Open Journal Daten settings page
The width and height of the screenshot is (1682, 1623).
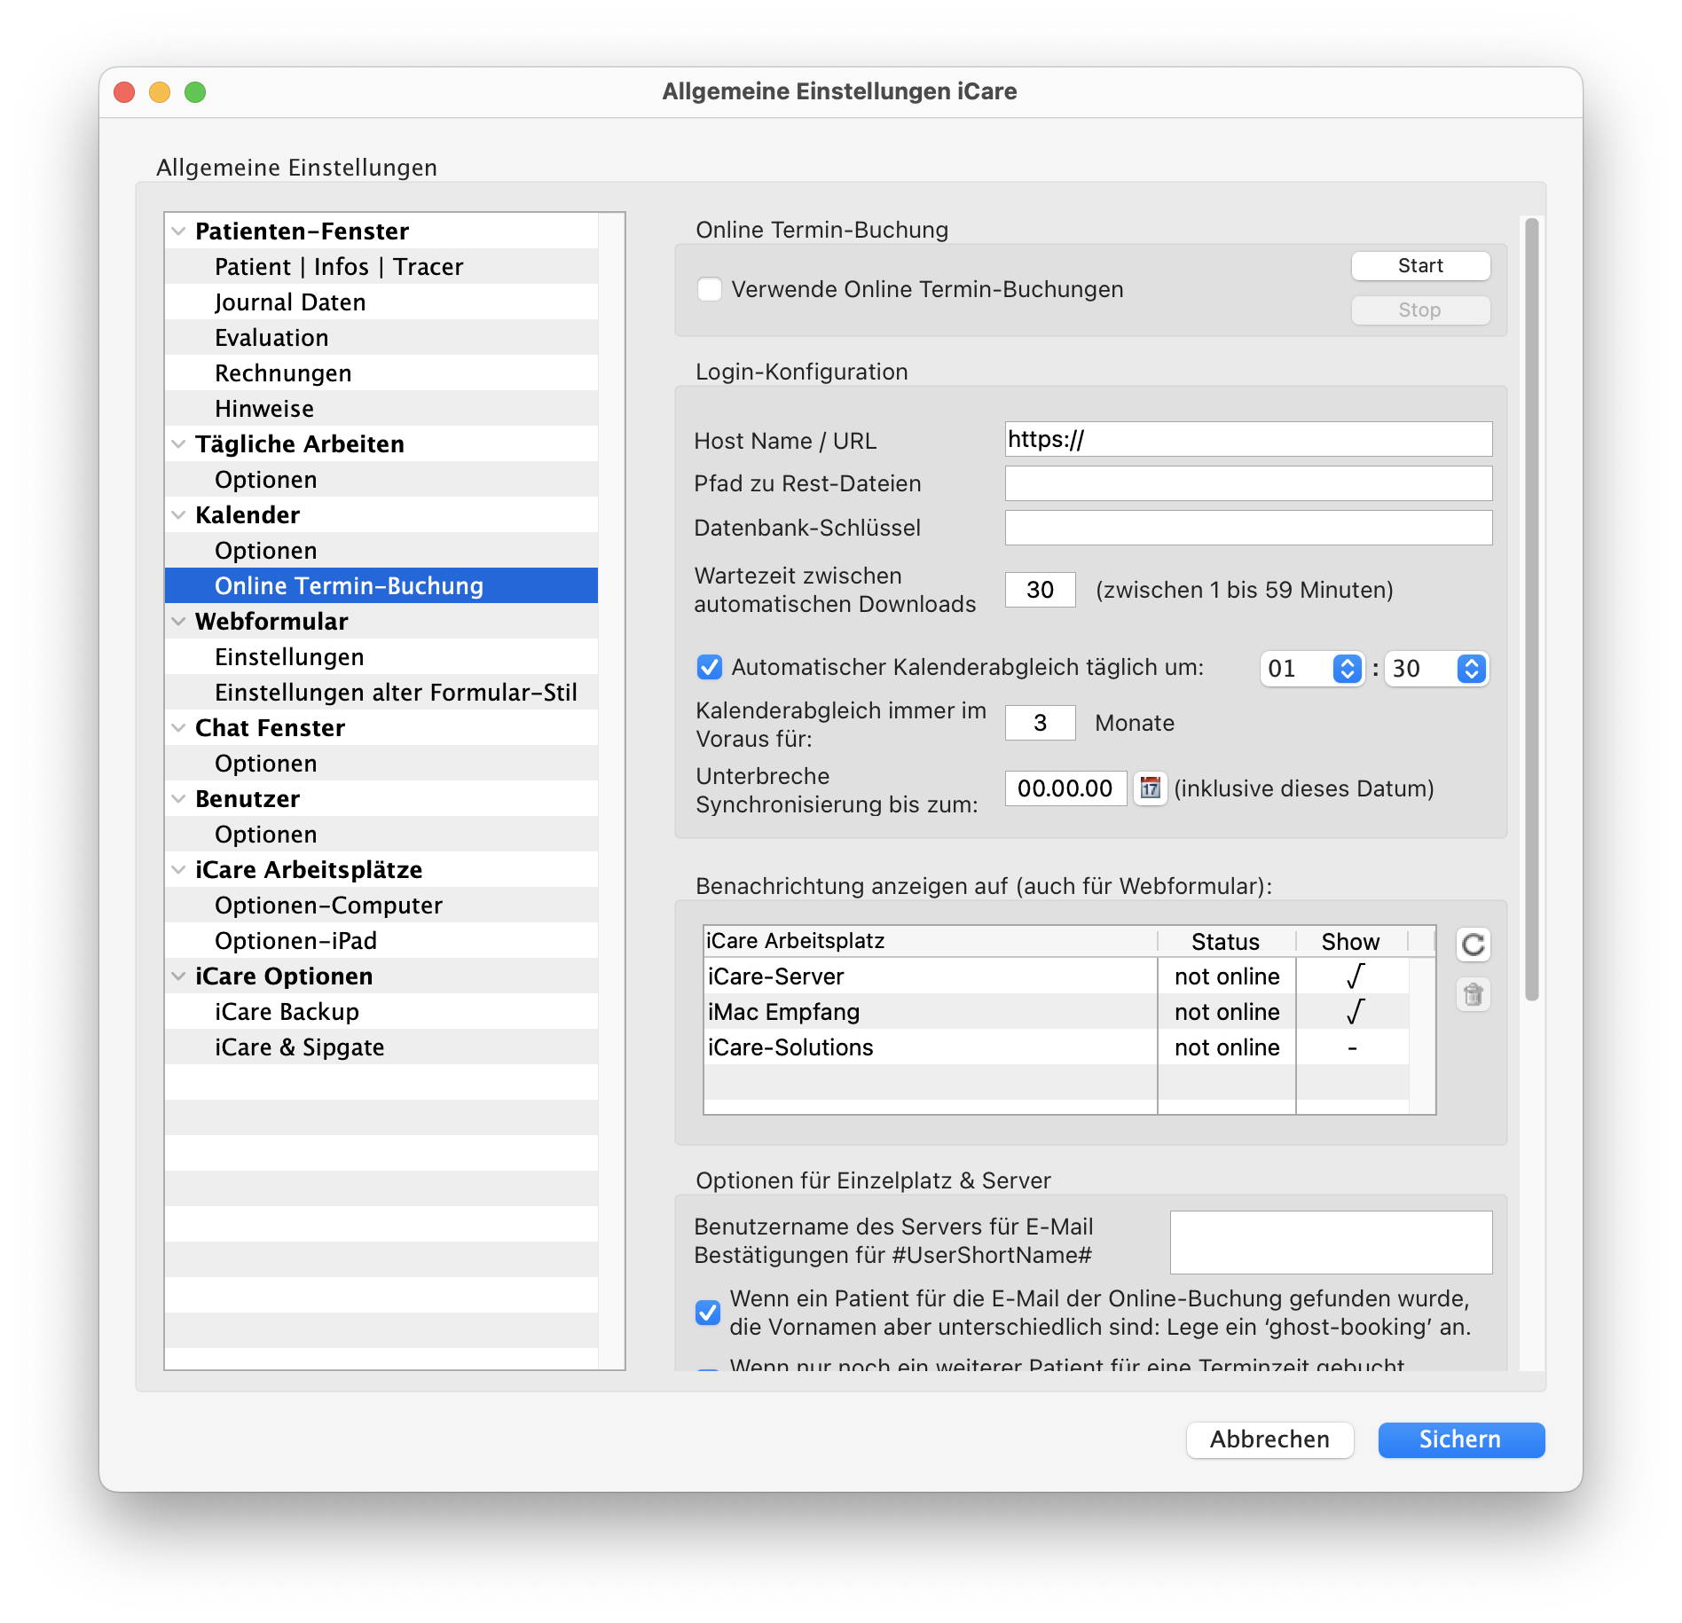point(290,302)
